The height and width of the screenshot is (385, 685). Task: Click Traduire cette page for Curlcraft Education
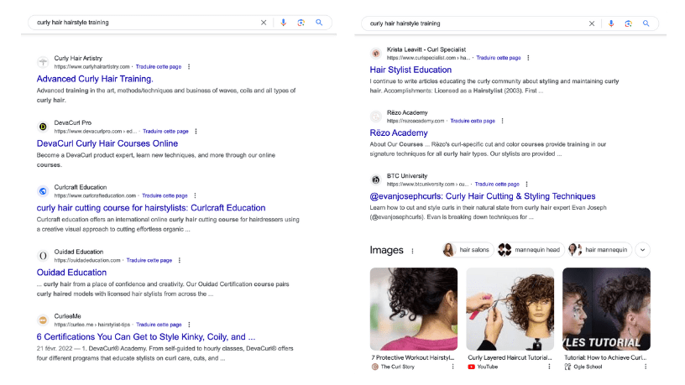click(165, 195)
